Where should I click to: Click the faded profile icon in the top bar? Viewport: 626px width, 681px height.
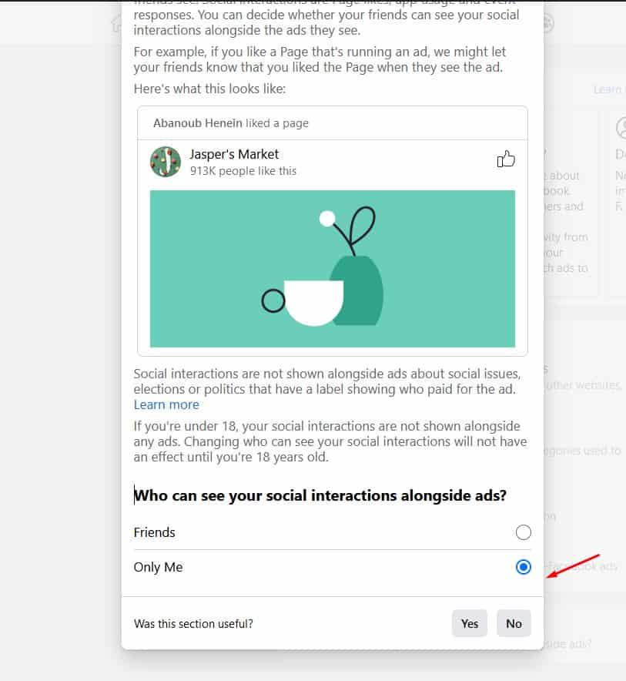(547, 24)
